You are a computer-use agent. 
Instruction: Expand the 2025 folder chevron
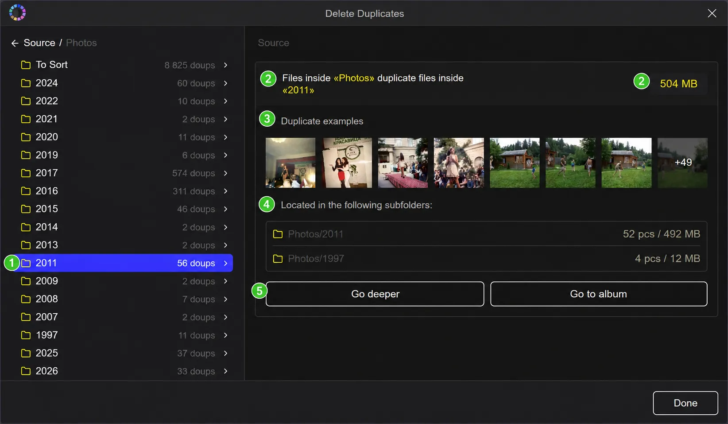coord(225,353)
